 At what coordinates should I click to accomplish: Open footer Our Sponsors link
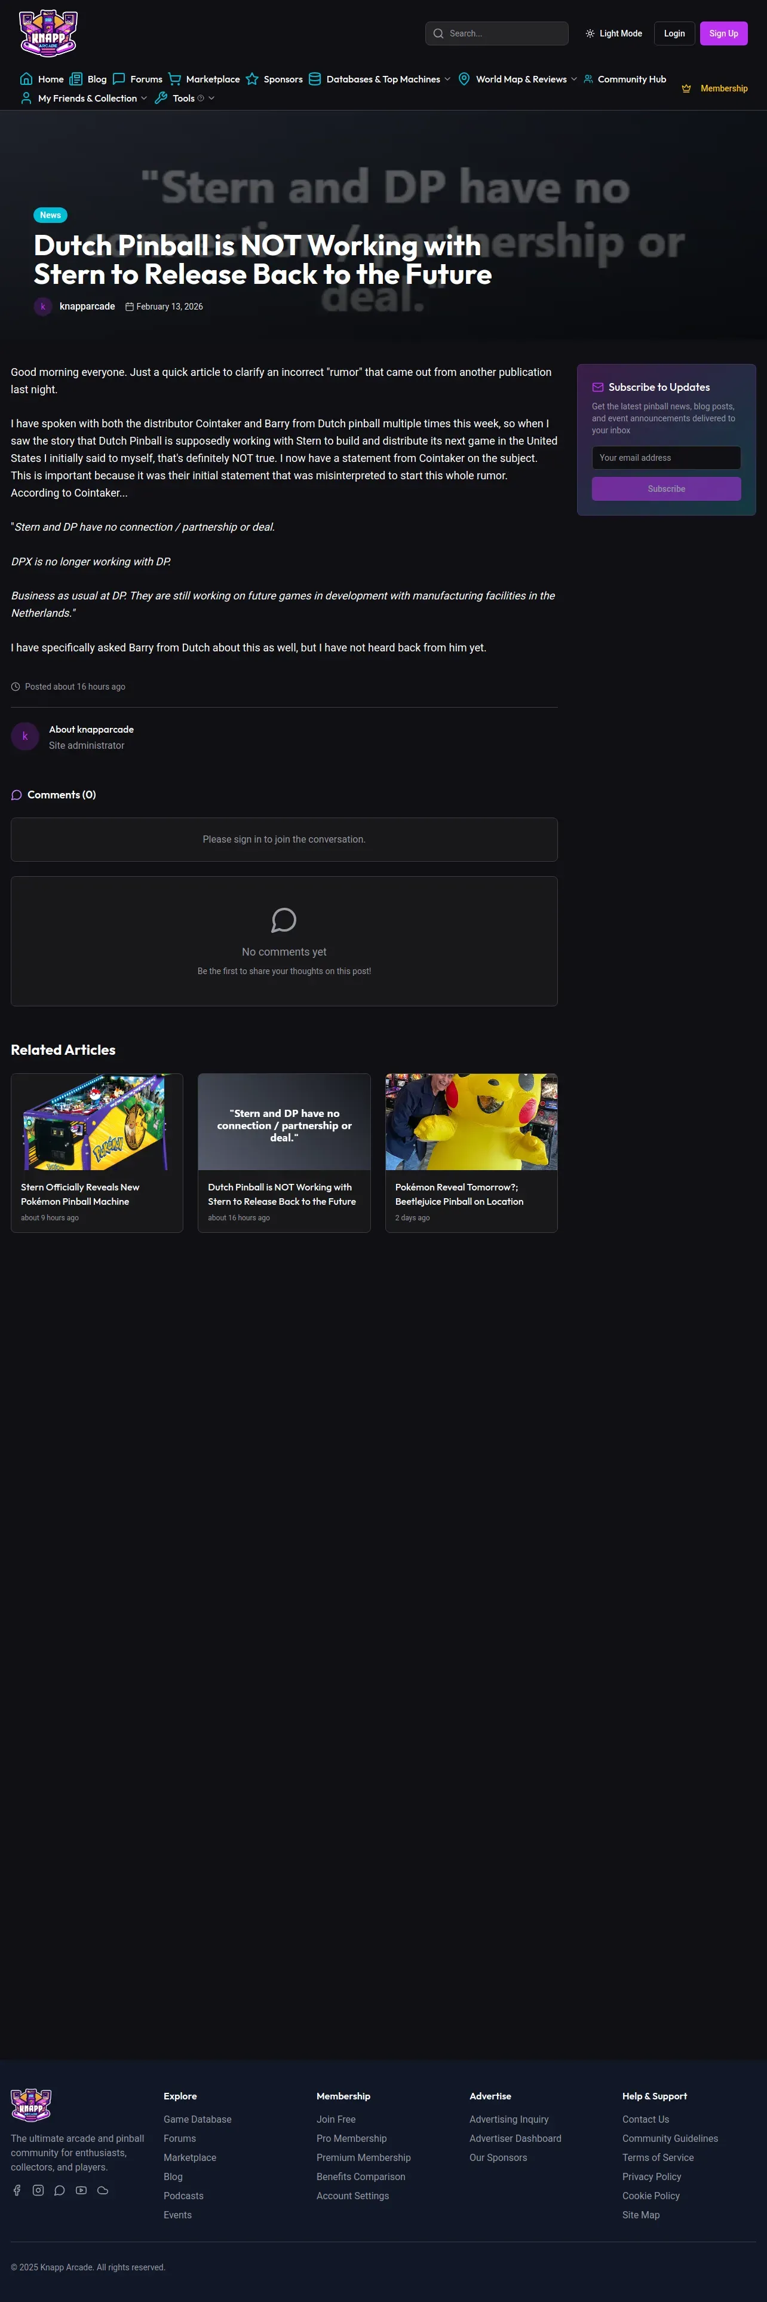498,2157
